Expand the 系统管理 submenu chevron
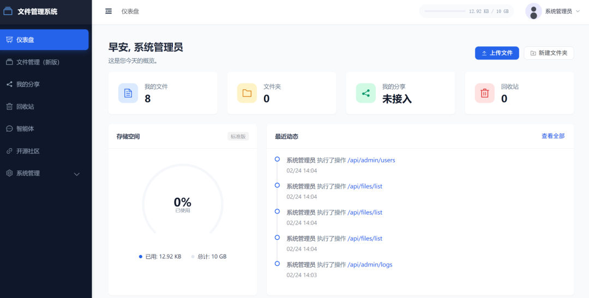589x298 pixels. pyautogui.click(x=77, y=174)
